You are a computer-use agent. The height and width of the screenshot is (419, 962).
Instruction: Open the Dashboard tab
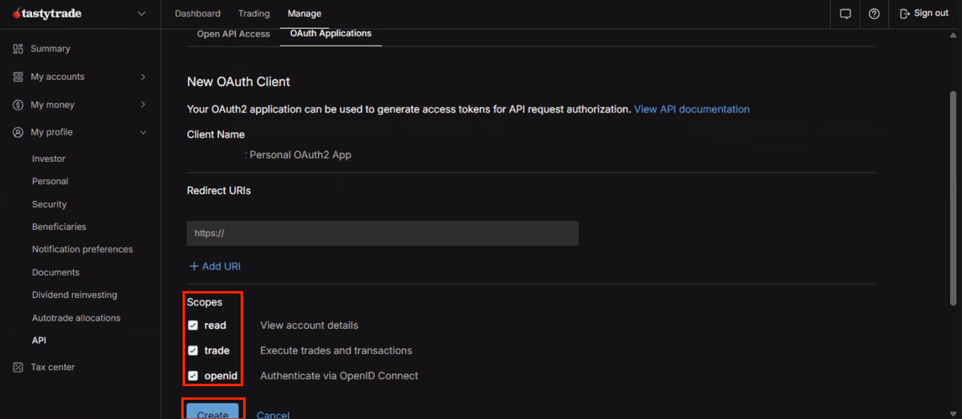coord(197,13)
